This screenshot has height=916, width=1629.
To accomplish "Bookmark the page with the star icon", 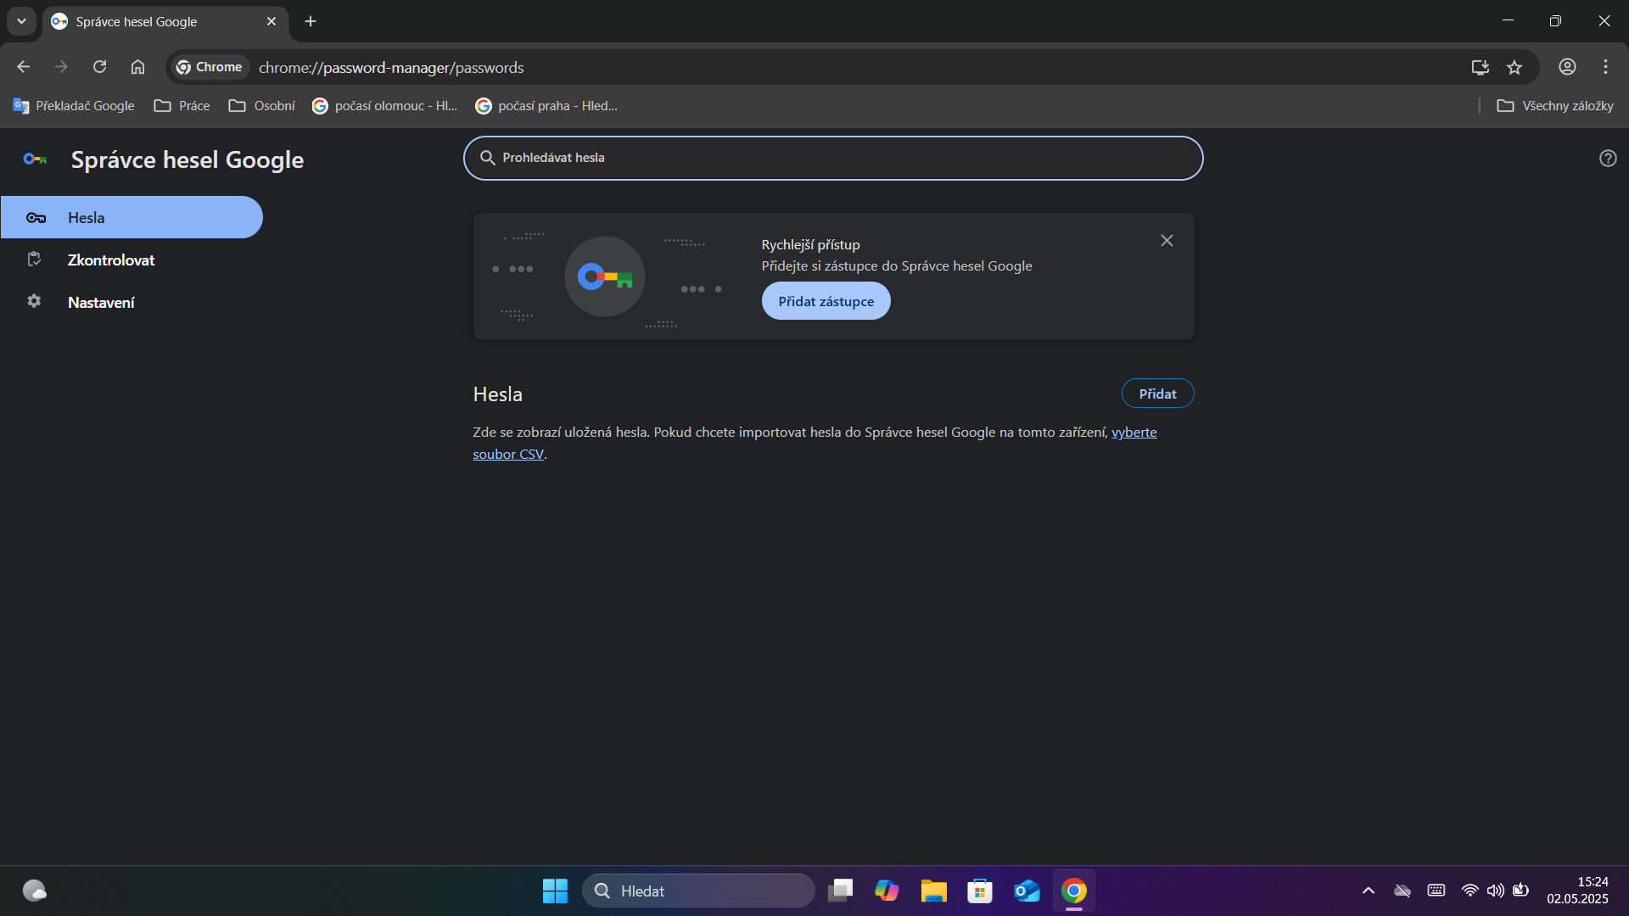I will (1515, 67).
